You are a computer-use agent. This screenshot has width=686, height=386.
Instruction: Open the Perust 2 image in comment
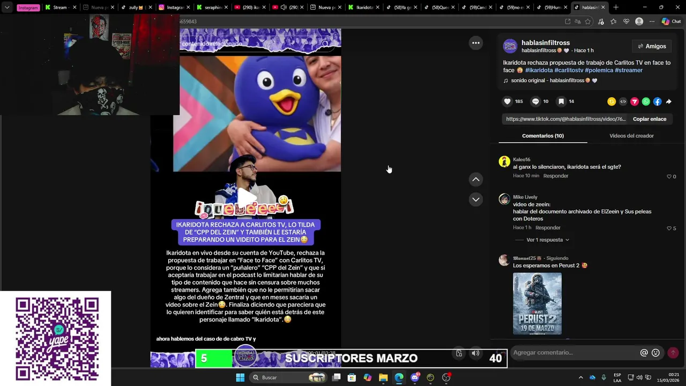click(x=537, y=303)
